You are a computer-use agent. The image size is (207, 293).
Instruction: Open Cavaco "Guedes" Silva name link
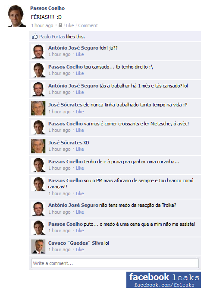point(76,243)
